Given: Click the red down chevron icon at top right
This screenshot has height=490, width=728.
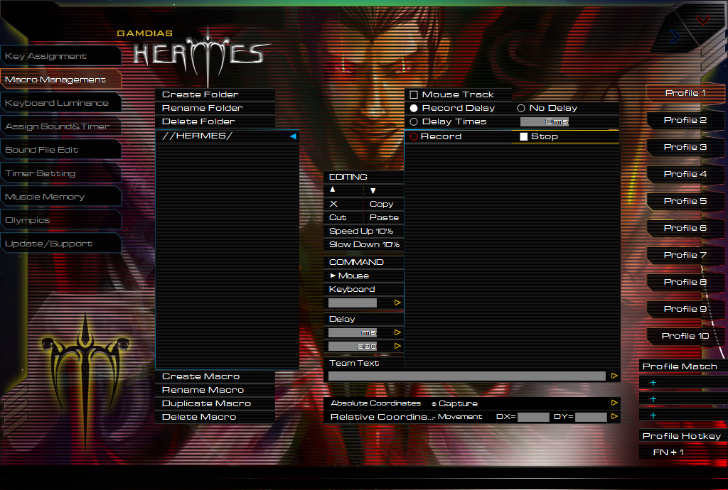Looking at the screenshot, I should [703, 19].
